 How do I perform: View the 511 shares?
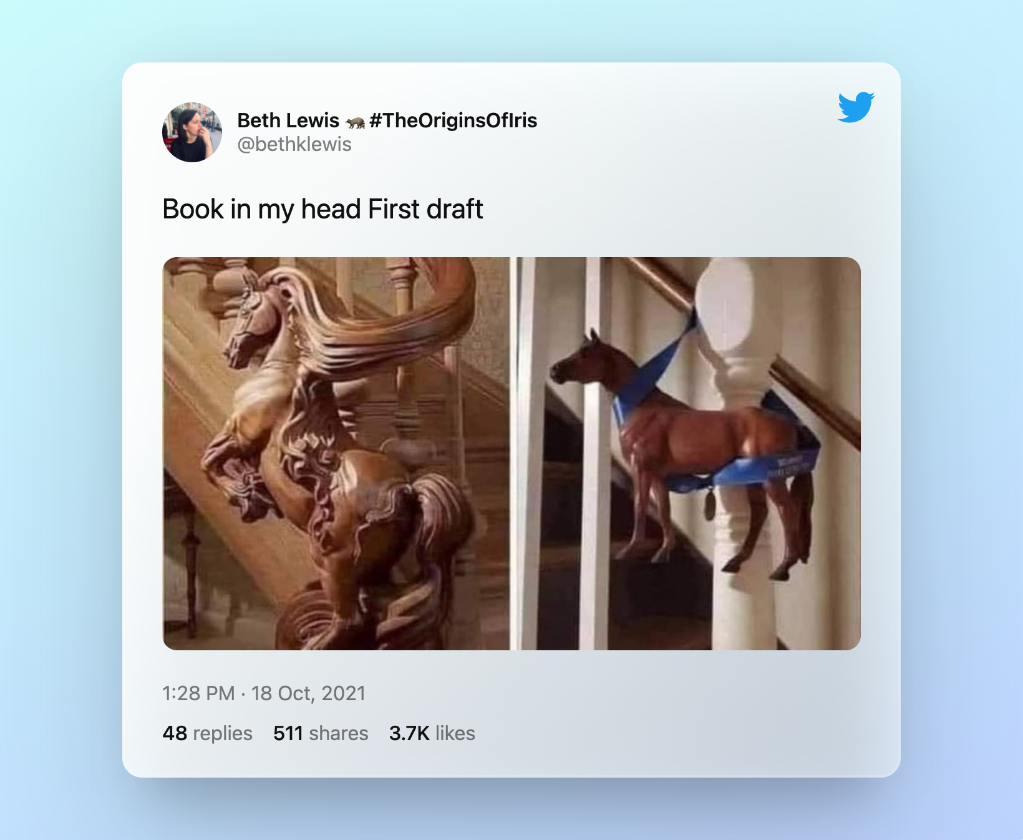321,733
